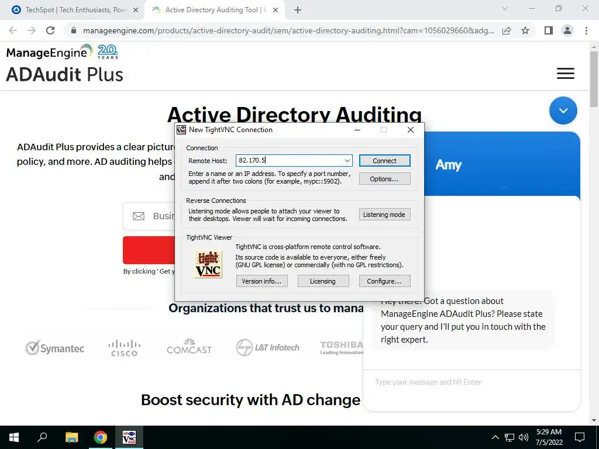Click the L&T Infotech logo
The width and height of the screenshot is (599, 449).
(x=267, y=347)
